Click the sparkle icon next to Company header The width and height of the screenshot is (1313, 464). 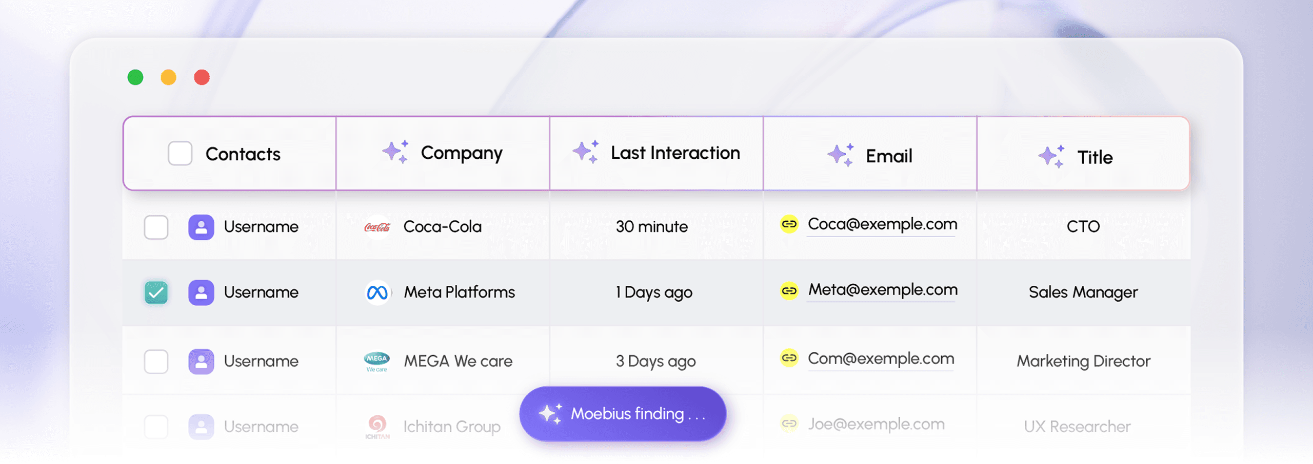(x=395, y=152)
